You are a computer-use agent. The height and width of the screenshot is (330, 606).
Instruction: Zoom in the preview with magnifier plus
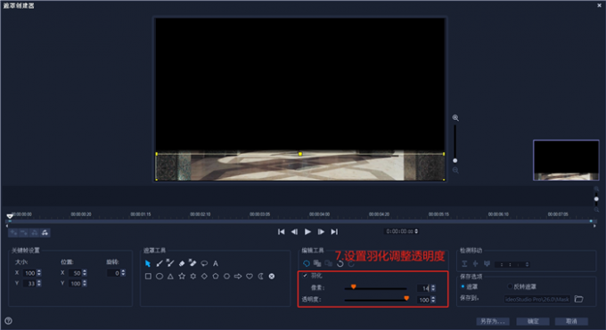(455, 117)
